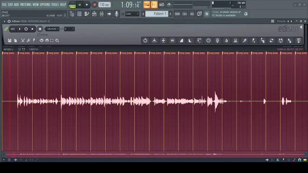The image size is (308, 173).
Task: Click the shopping cart icon
Action: point(207,14)
